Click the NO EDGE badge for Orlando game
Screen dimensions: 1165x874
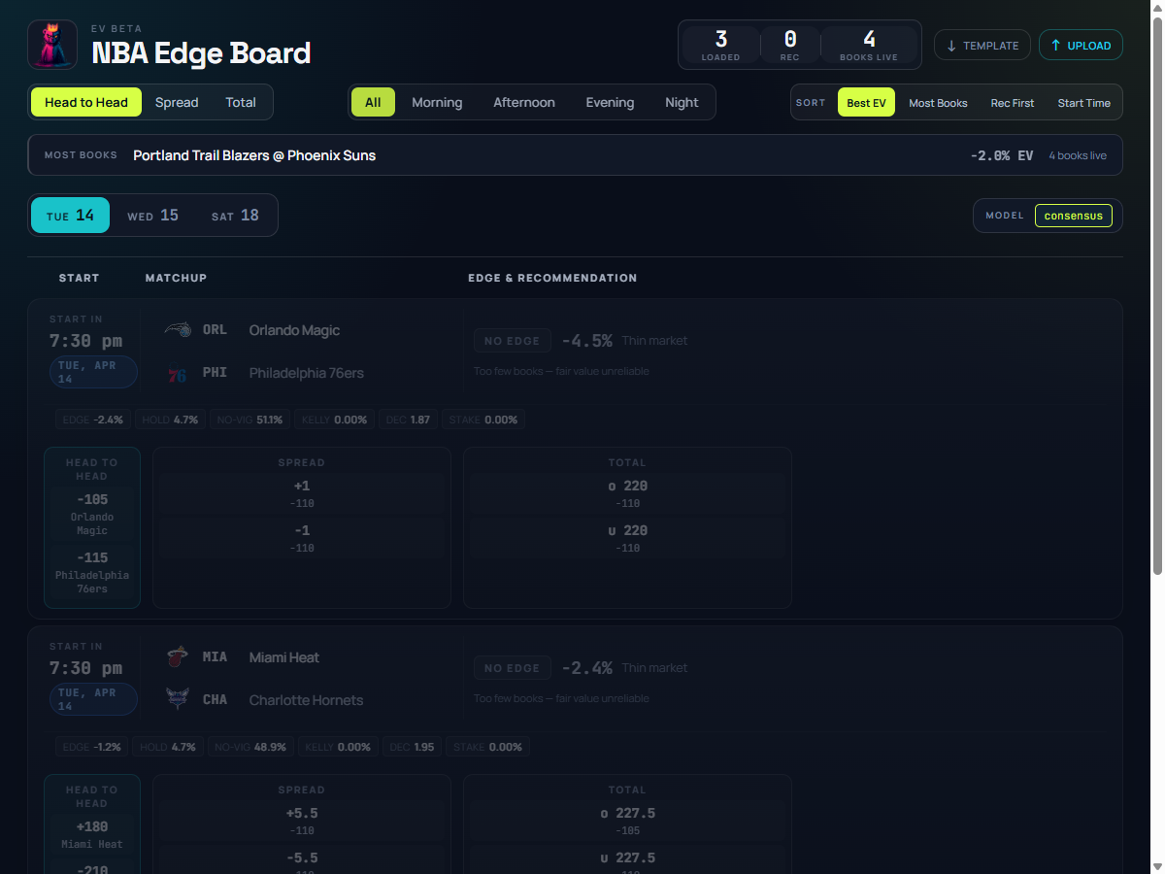pyautogui.click(x=513, y=341)
